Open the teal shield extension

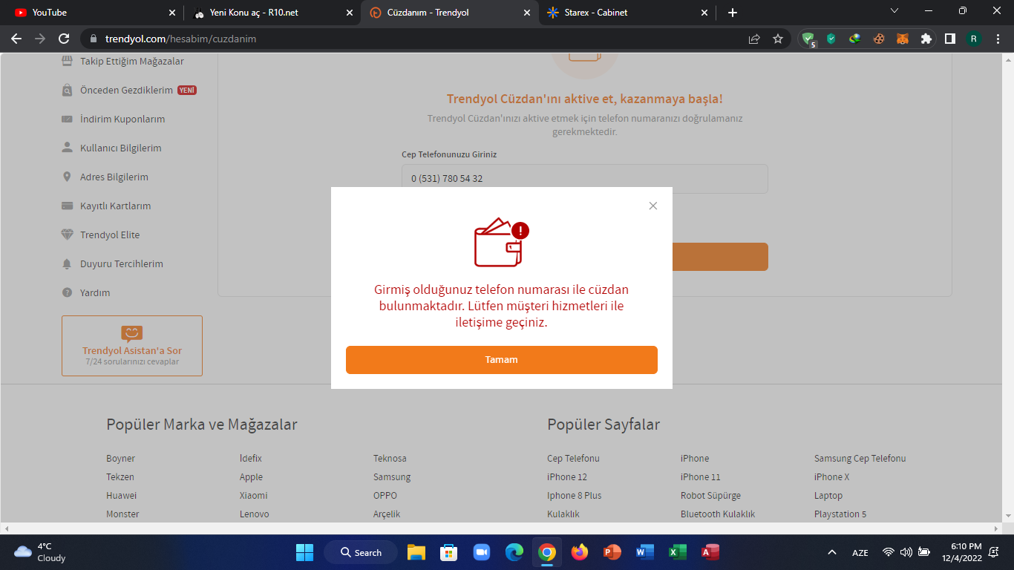(x=831, y=39)
